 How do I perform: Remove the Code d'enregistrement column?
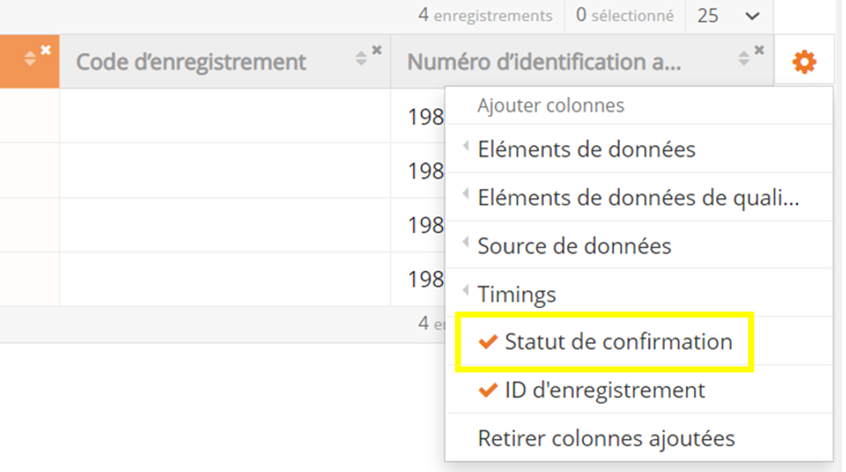377,51
